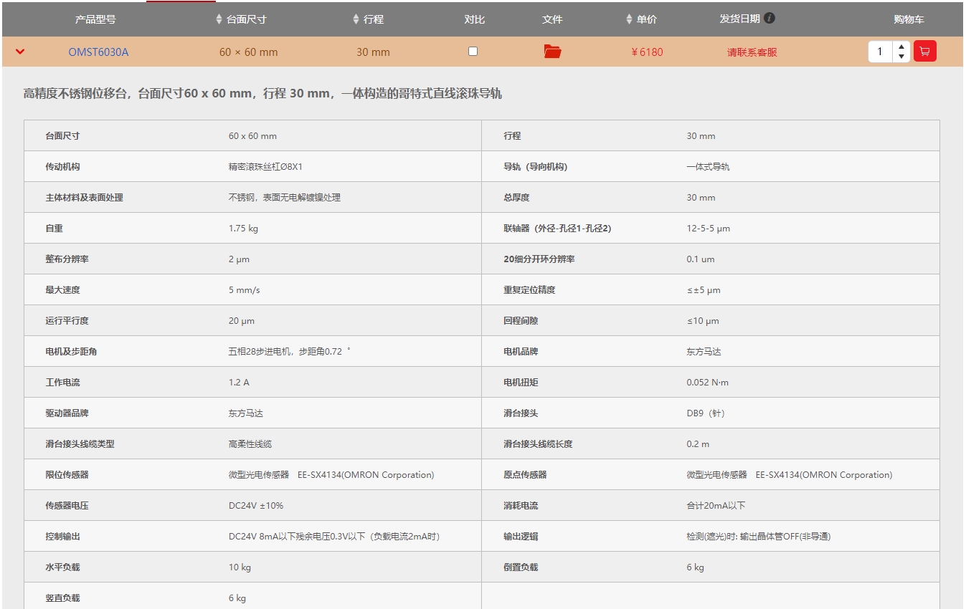Tick the 对比 compare checkbox
Image resolution: width=966 pixels, height=609 pixels.
coord(473,52)
